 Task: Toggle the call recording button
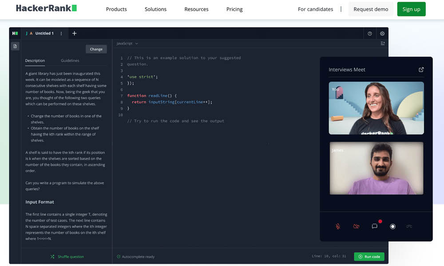(x=392, y=227)
